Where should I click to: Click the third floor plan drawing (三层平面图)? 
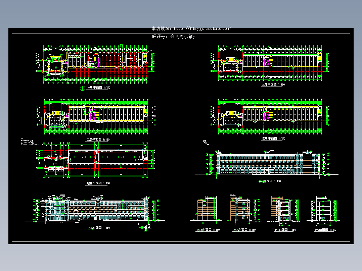pos(270,63)
